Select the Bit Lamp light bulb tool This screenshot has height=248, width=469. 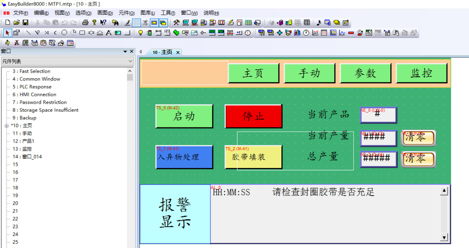pyautogui.click(x=140, y=33)
